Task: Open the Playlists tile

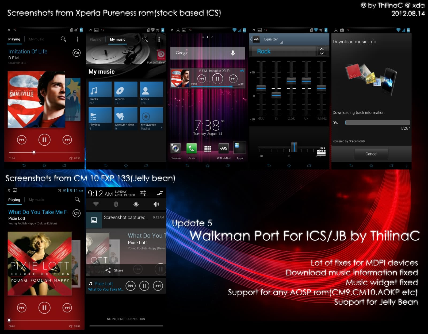Action: click(x=100, y=119)
